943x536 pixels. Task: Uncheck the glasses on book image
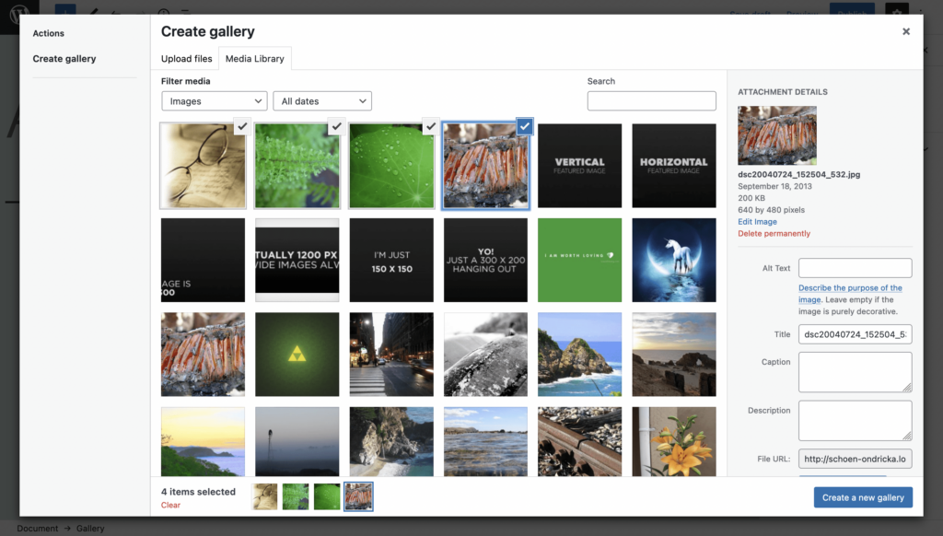pos(241,126)
